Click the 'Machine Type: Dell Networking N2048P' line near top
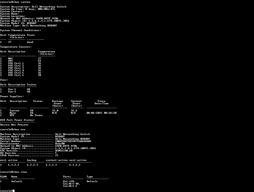The image size is (254, 192). pos(29,26)
